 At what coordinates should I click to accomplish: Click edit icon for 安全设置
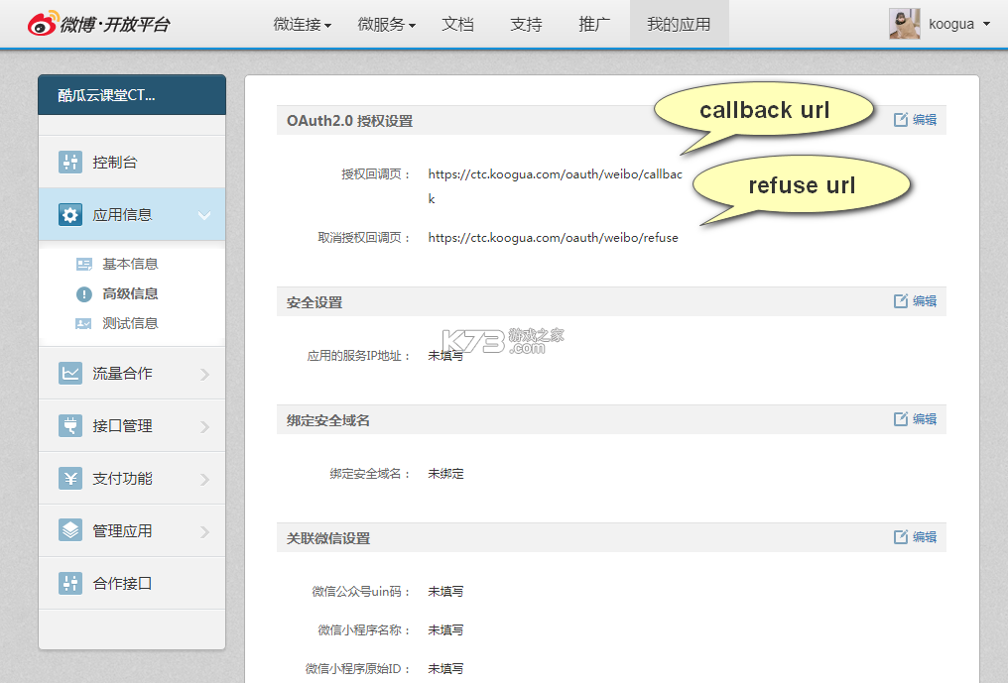[901, 300]
